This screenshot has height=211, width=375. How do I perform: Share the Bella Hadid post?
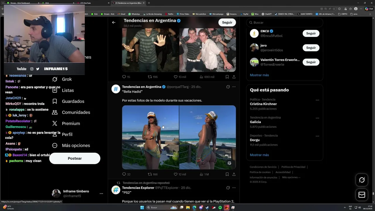coord(234,174)
